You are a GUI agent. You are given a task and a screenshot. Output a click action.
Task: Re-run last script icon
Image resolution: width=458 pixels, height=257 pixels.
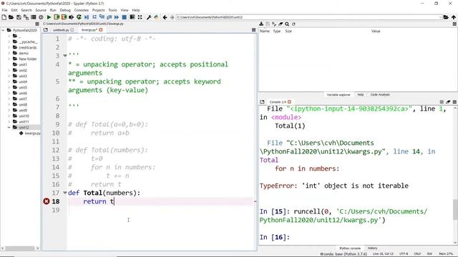point(79,17)
